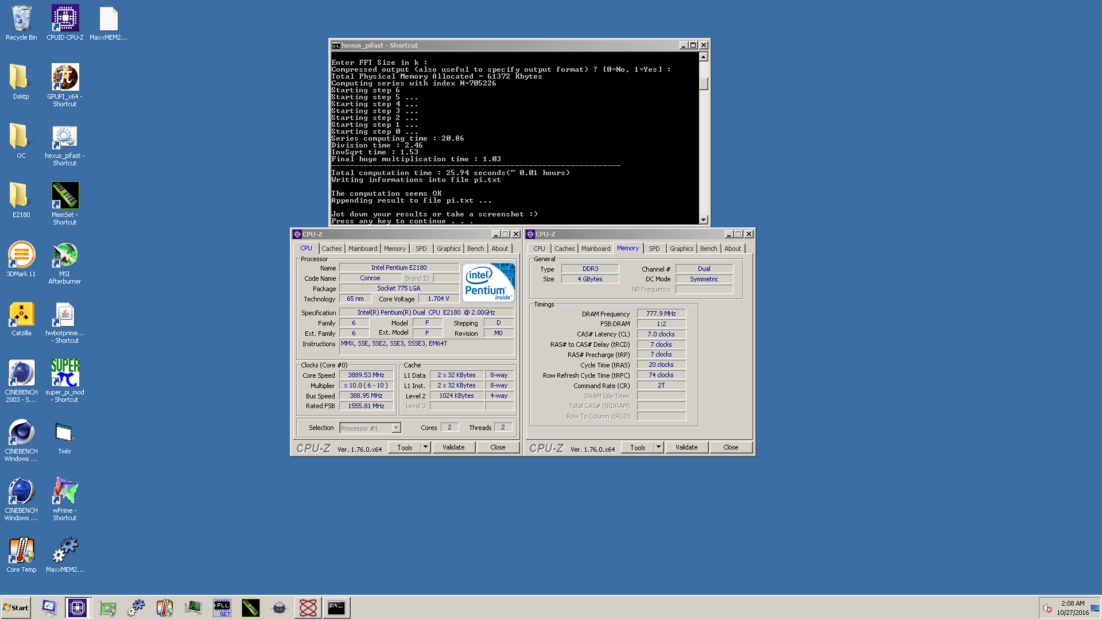Click Validate in right CPU-Z window
This screenshot has height=620, width=1102.
tap(686, 447)
